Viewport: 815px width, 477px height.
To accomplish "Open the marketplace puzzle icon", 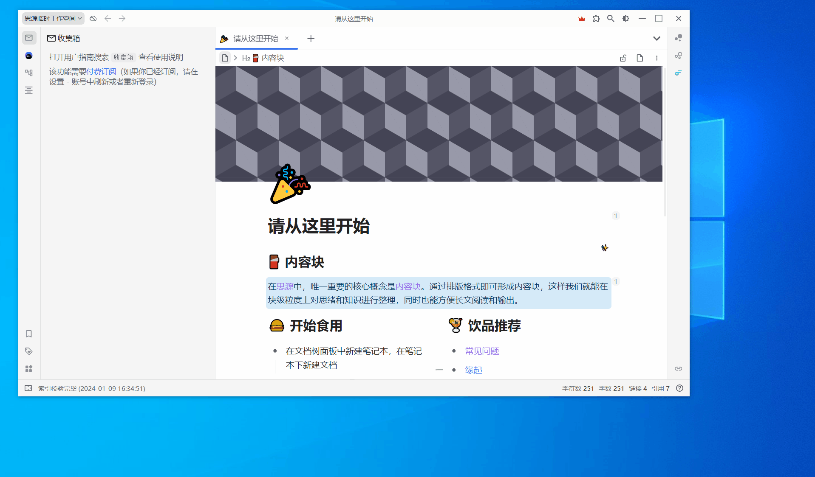I will coord(596,18).
